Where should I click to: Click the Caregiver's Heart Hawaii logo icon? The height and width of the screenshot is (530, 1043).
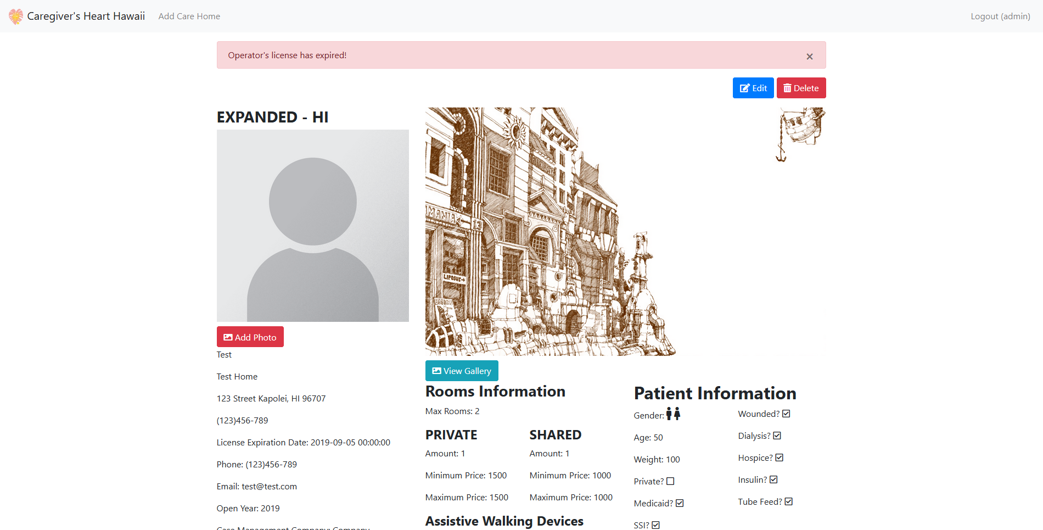tap(16, 16)
